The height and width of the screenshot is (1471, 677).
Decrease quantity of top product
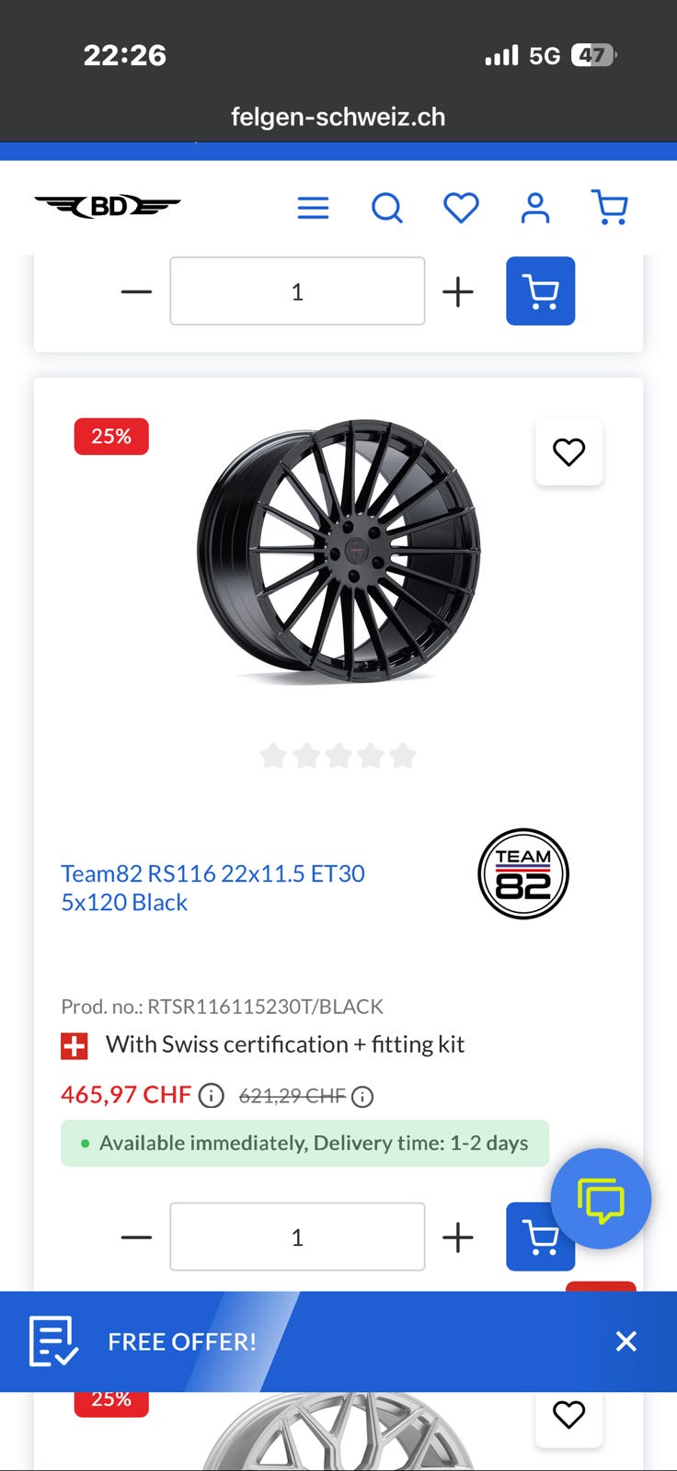point(136,292)
